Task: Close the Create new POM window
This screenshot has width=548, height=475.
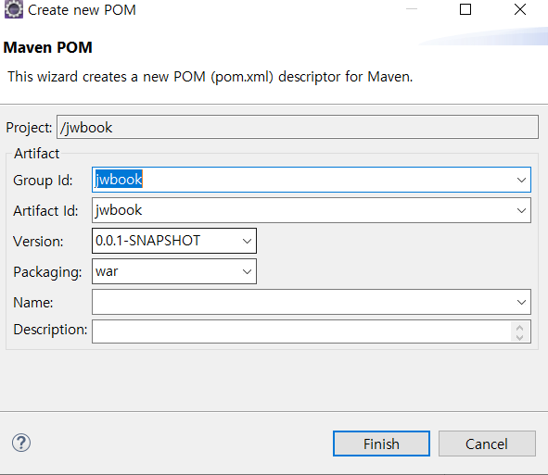Action: click(x=520, y=9)
